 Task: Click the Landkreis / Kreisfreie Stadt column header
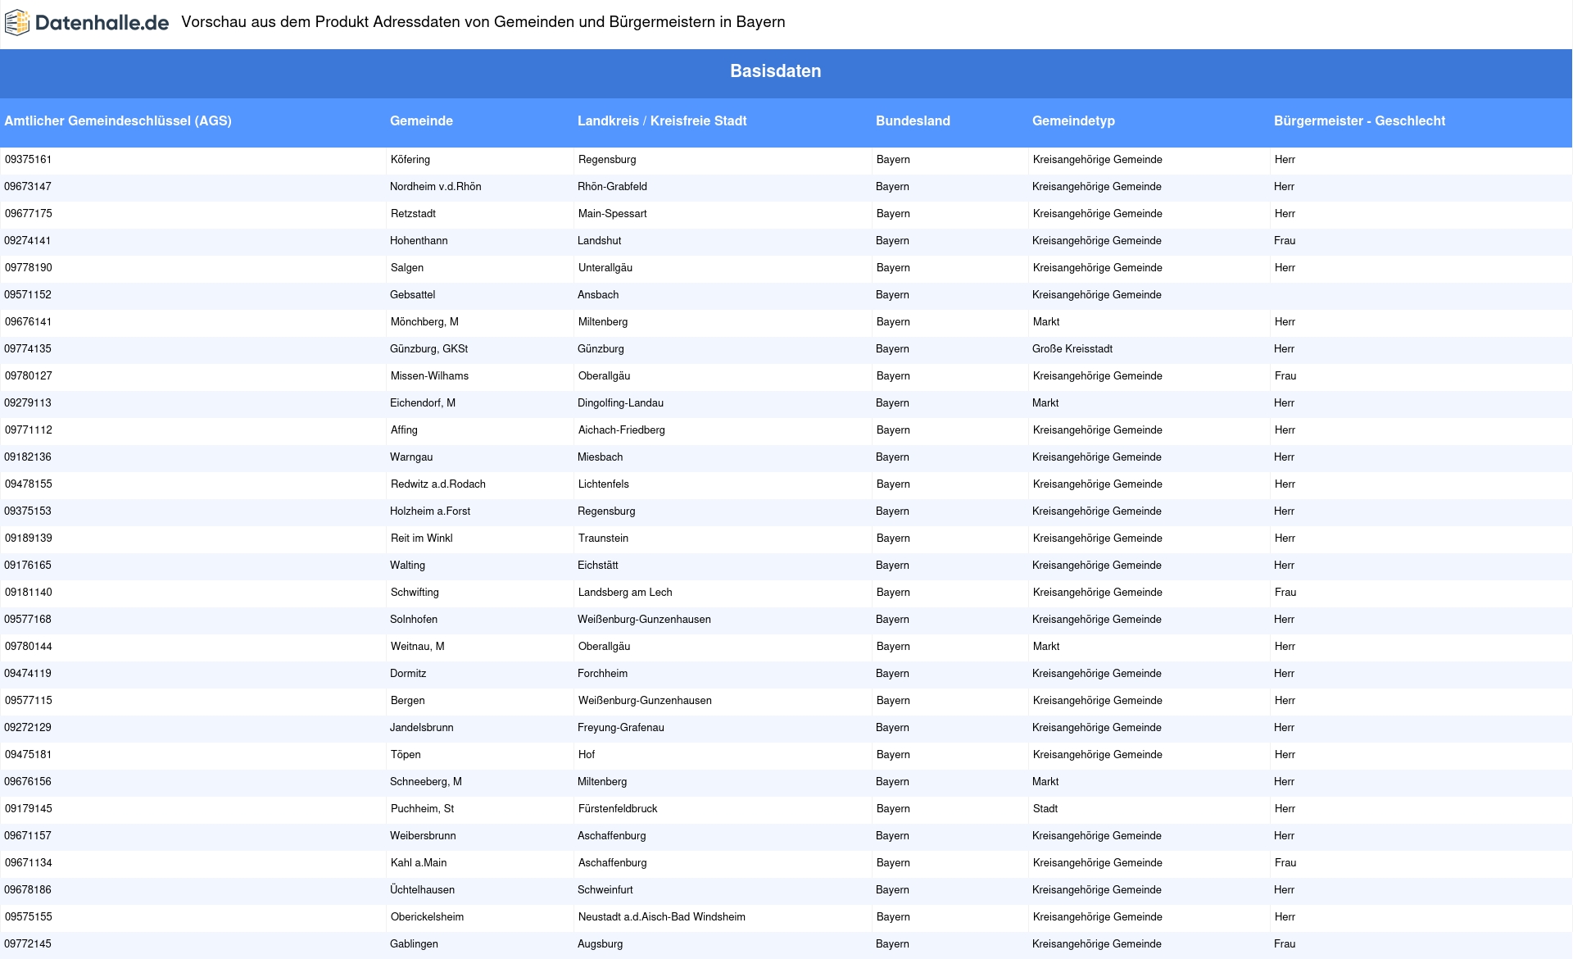point(662,120)
